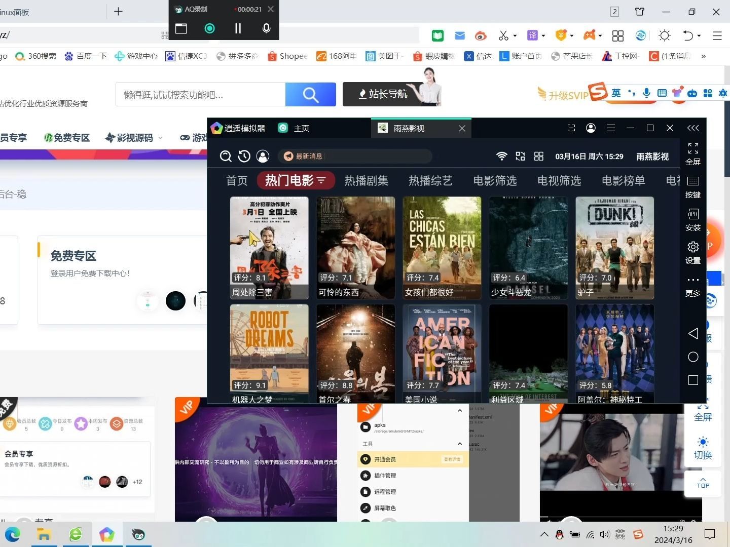The image size is (730, 547).
Task: Open dropdown arrow next to translate icon
Action: [543, 36]
